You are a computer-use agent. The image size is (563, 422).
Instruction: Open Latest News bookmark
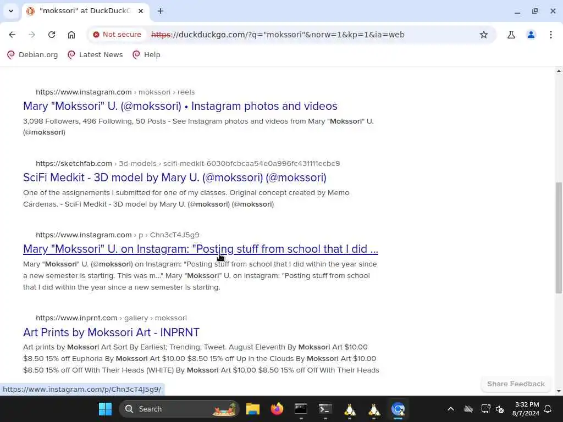(x=96, y=54)
